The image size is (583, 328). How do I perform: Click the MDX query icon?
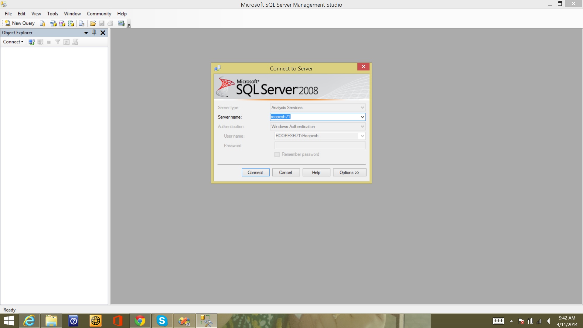[x=53, y=23]
